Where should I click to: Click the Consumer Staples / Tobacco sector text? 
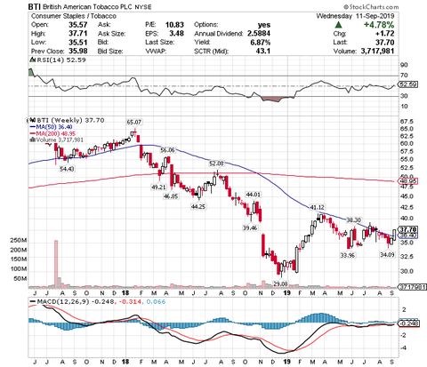73,16
